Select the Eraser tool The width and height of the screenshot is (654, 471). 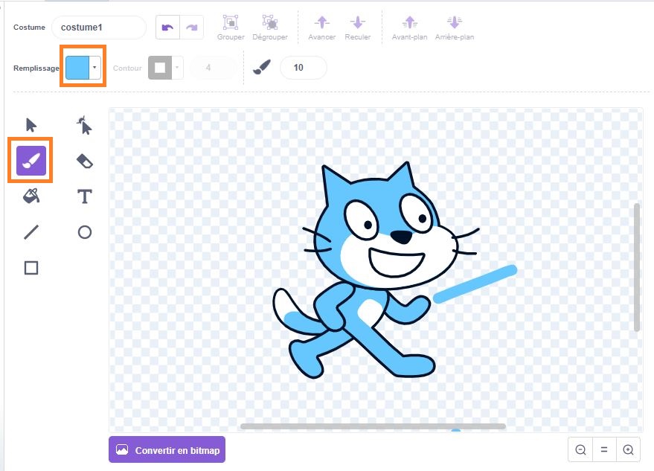85,161
